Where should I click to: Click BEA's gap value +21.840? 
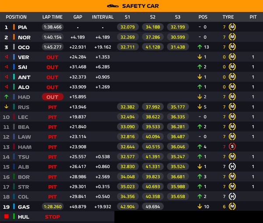pyautogui.click(x=78, y=127)
